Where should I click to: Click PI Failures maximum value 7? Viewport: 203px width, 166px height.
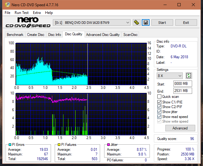pos(96,154)
